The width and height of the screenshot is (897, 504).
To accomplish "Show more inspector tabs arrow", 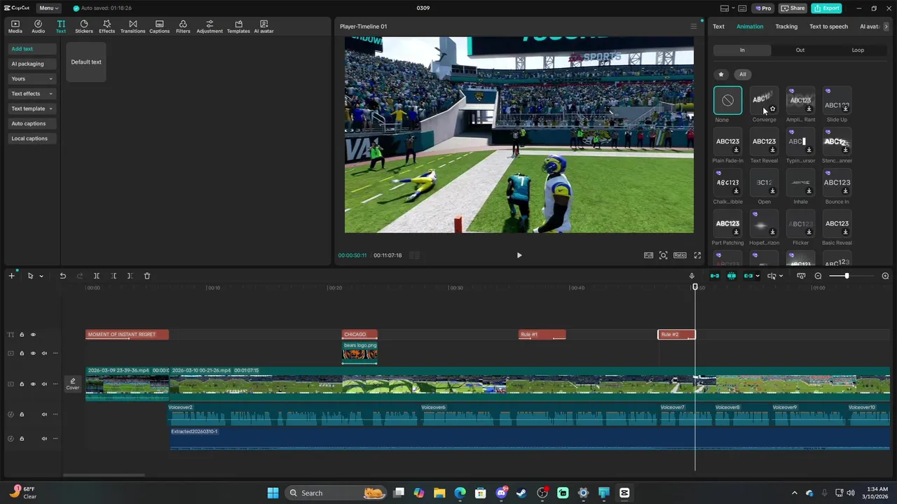I will pyautogui.click(x=886, y=27).
